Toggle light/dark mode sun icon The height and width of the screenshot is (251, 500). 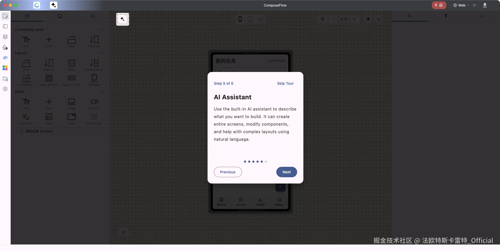click(x=368, y=19)
